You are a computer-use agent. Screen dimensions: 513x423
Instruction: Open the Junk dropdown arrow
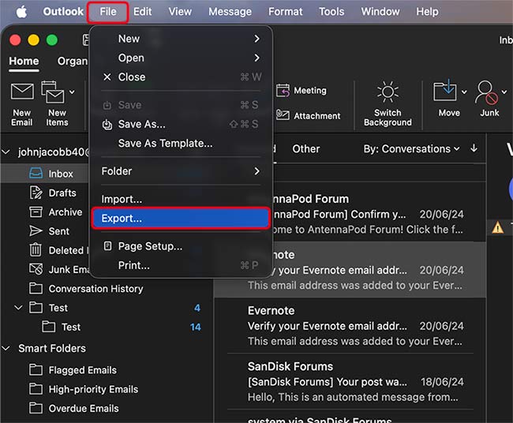504,92
